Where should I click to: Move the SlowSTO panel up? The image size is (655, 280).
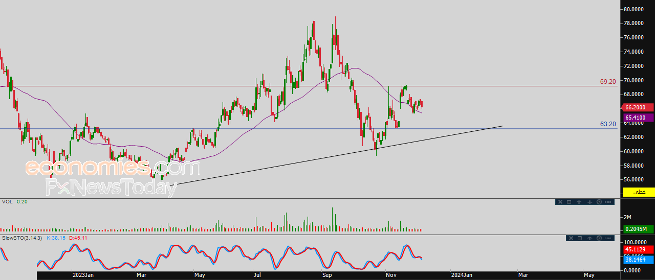(x=589, y=238)
